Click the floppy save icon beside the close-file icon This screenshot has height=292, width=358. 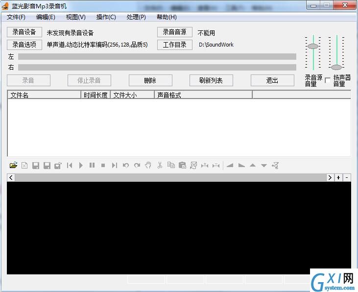(36, 166)
